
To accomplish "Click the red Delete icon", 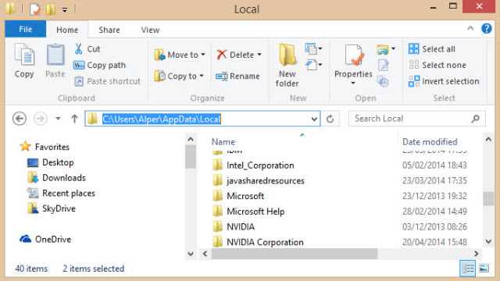I will 222,55.
